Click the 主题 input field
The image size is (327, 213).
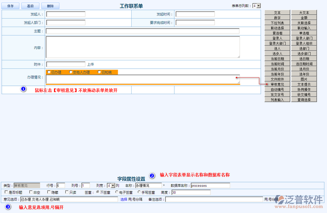tap(142, 31)
